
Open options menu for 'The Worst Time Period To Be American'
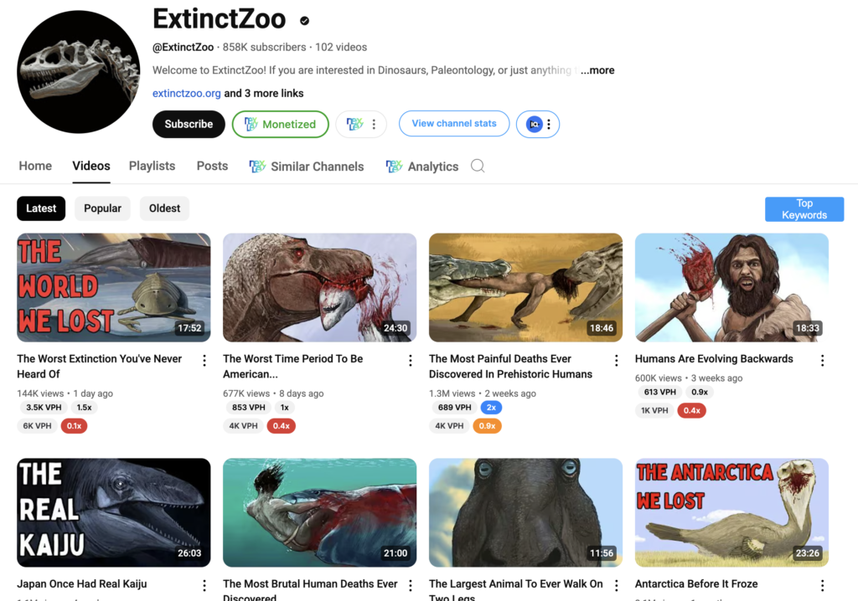(411, 361)
